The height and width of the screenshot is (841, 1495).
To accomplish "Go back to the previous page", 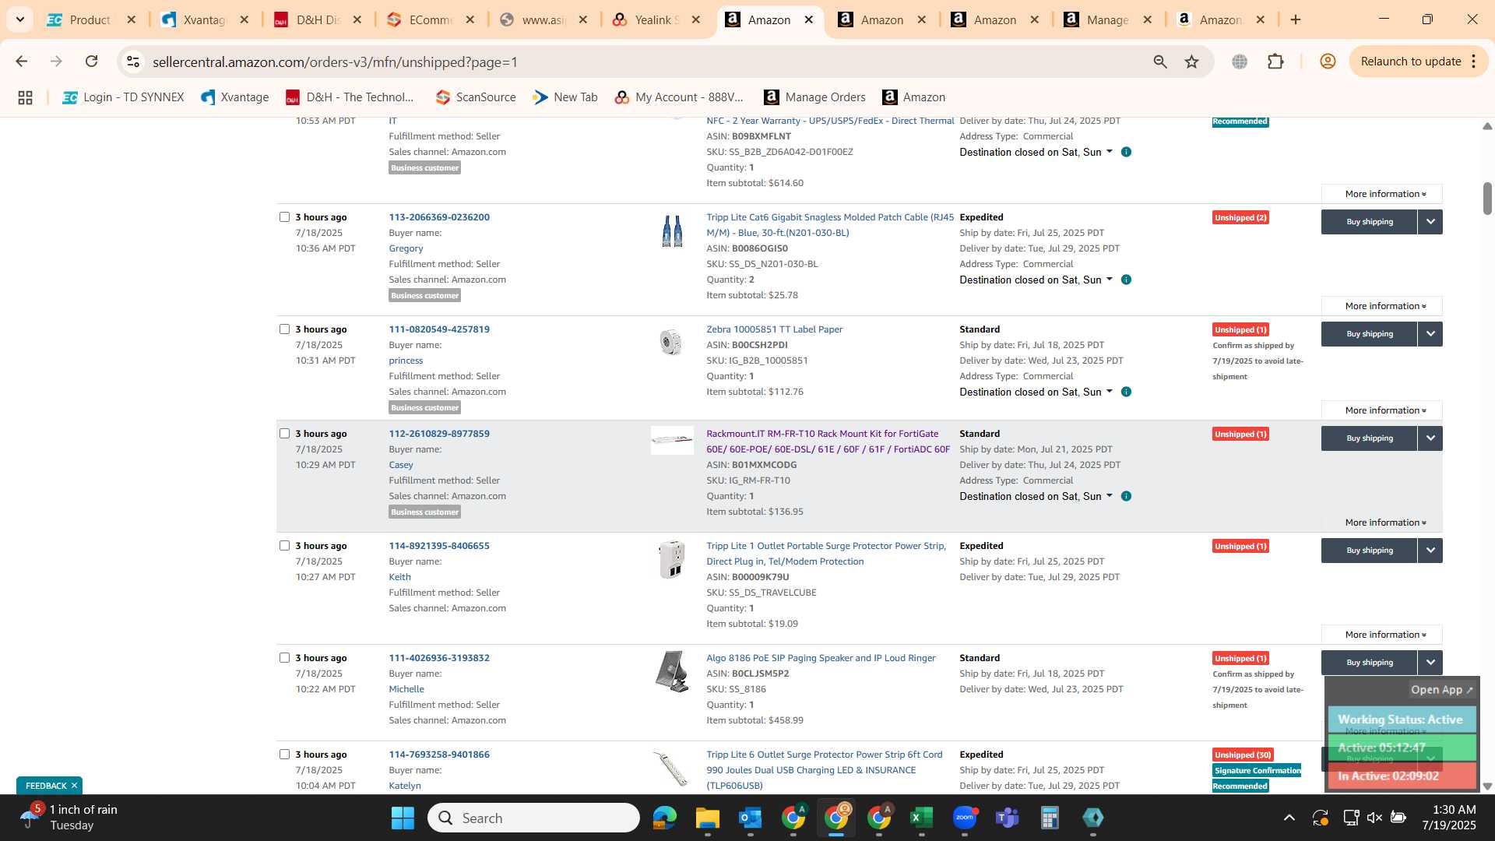I will [x=22, y=62].
